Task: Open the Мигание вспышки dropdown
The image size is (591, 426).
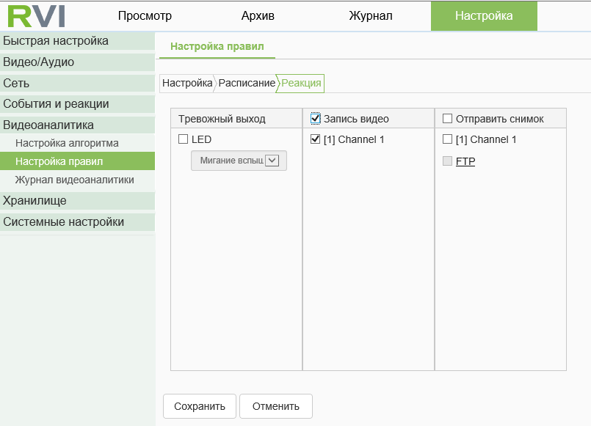Action: click(x=239, y=161)
